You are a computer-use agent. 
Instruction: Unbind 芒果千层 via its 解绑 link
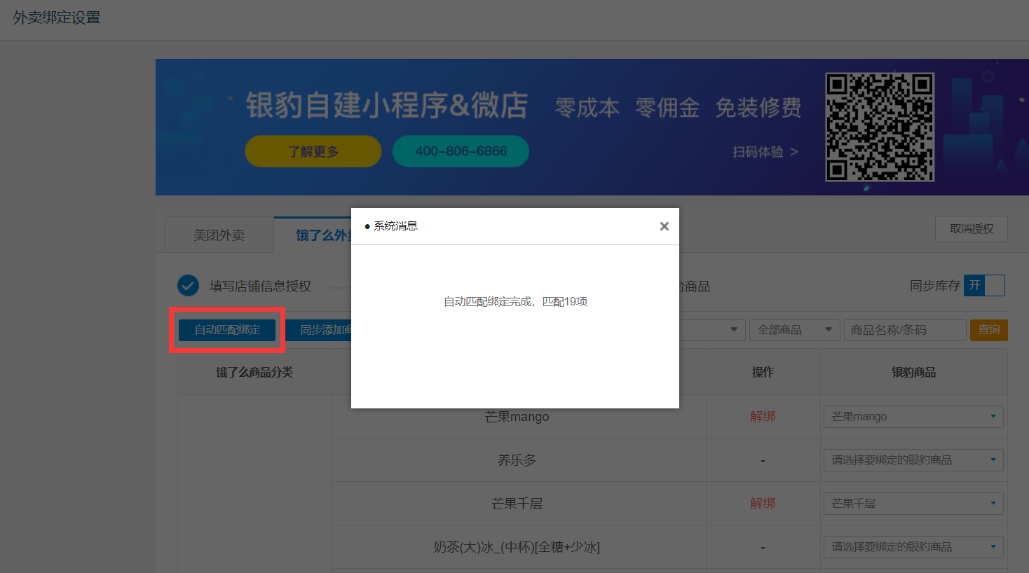(763, 504)
